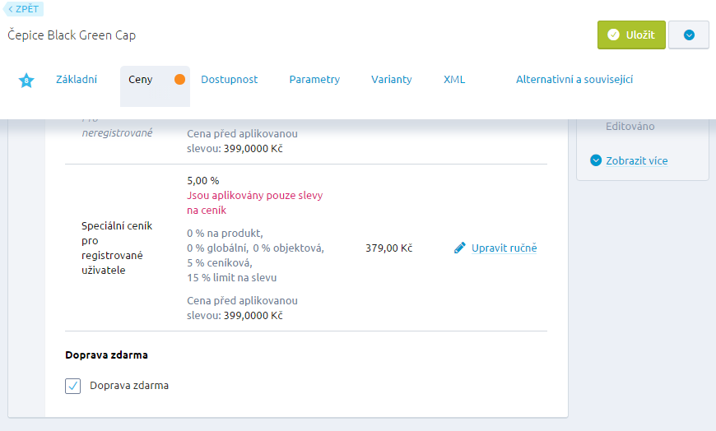Click the blue star favorites icon
The height and width of the screenshot is (431, 716).
(26, 81)
